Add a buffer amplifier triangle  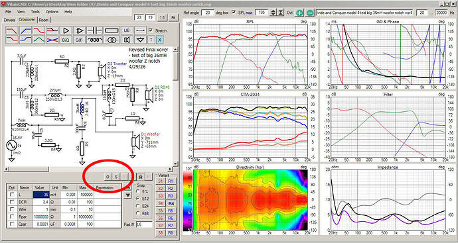point(66,30)
